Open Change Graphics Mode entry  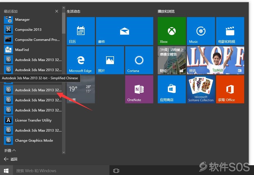(33, 141)
